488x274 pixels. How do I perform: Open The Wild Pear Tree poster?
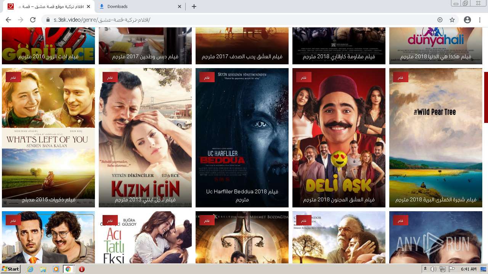(x=436, y=138)
